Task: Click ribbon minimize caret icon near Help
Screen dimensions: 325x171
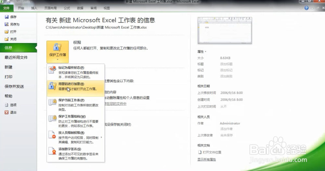Action: [x=301, y=8]
